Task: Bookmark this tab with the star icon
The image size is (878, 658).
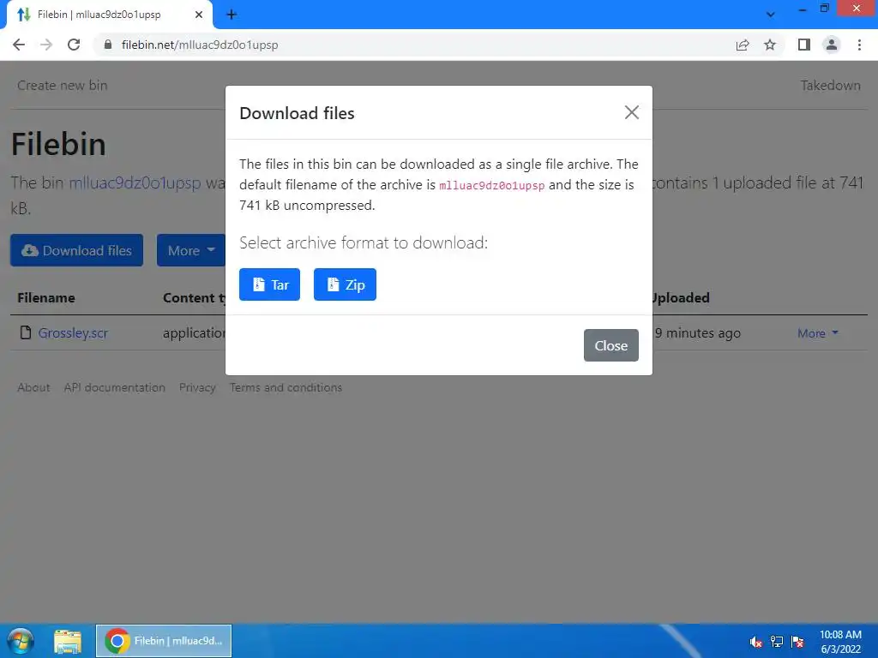Action: point(770,45)
